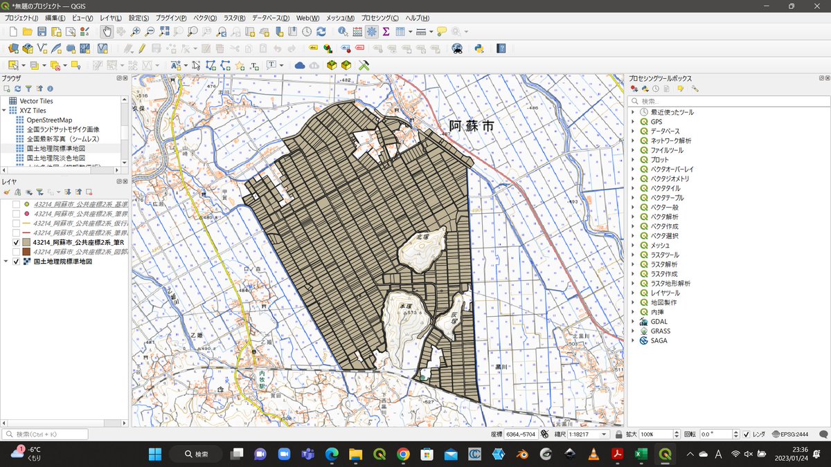The image size is (831, 467).
Task: Open the プロセシング(C) menu
Action: click(x=380, y=17)
